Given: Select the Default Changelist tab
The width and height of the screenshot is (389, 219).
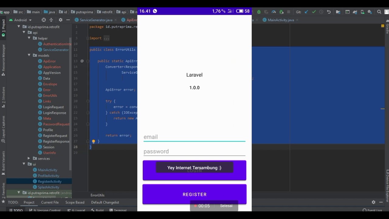Looking at the screenshot, I should pos(105,202).
